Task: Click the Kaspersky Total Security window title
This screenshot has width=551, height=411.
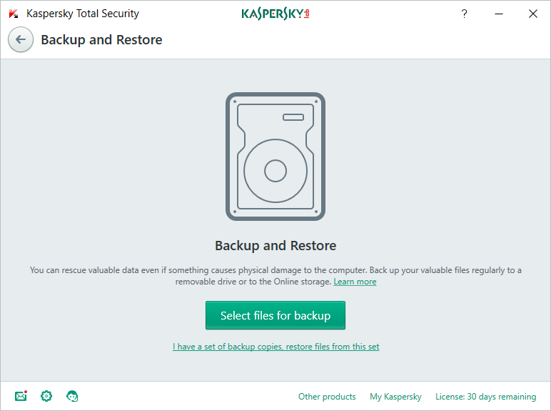Action: tap(83, 14)
